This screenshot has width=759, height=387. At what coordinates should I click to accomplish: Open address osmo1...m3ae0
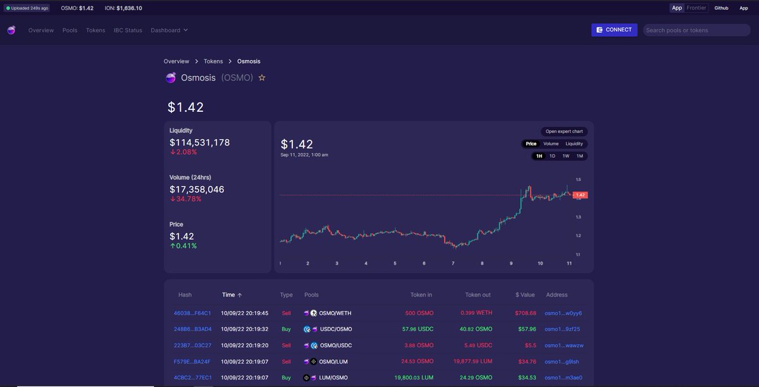[564, 378]
